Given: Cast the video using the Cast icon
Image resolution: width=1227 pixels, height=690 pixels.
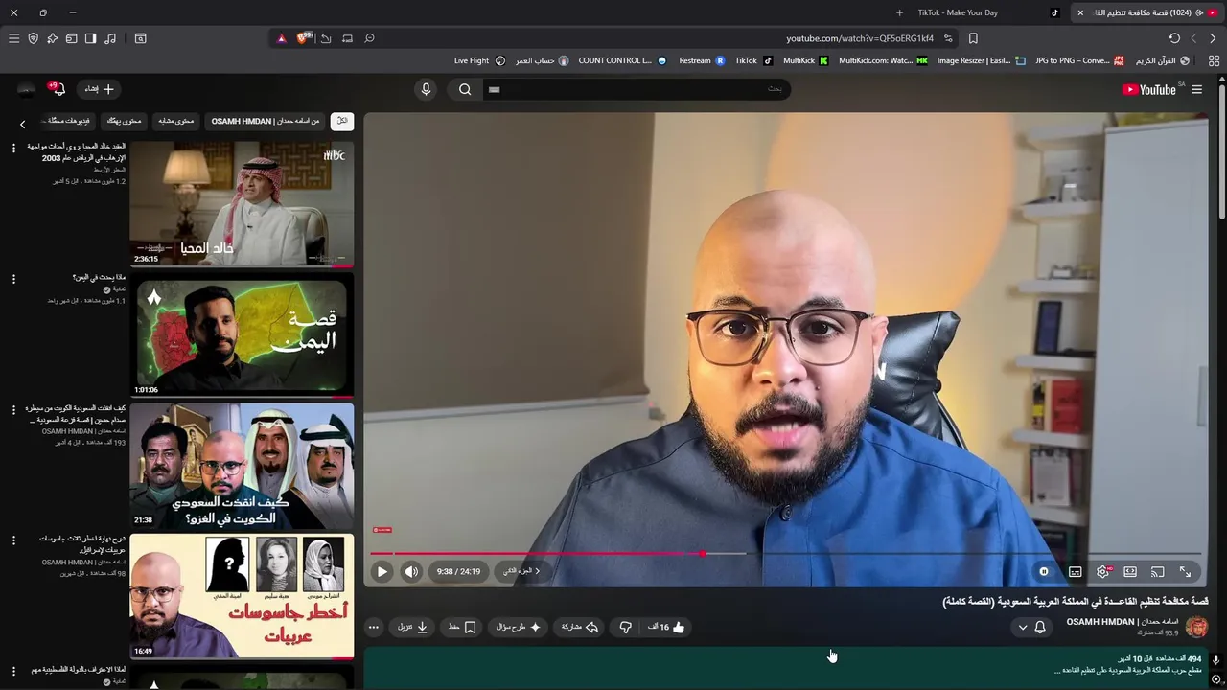Looking at the screenshot, I should (1158, 571).
